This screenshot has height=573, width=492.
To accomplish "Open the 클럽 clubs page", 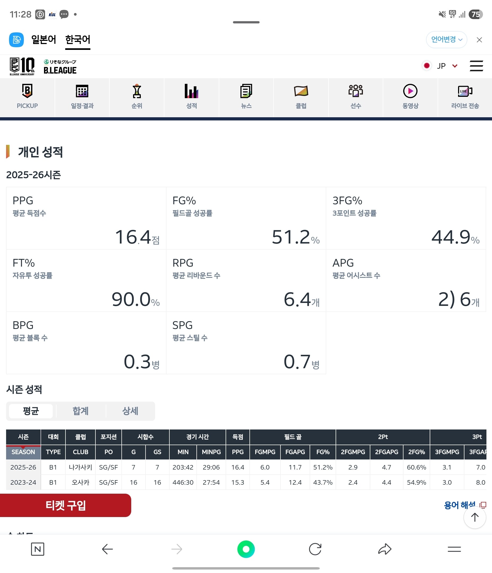I will coord(301,97).
